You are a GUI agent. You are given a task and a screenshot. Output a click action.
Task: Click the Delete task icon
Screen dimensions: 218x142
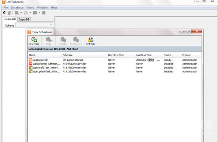(63, 40)
